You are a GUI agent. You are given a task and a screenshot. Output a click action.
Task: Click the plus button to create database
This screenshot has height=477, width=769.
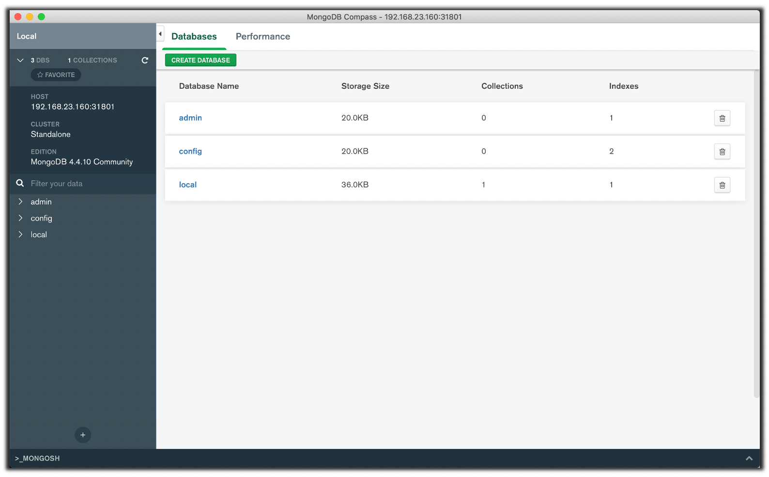coord(83,435)
